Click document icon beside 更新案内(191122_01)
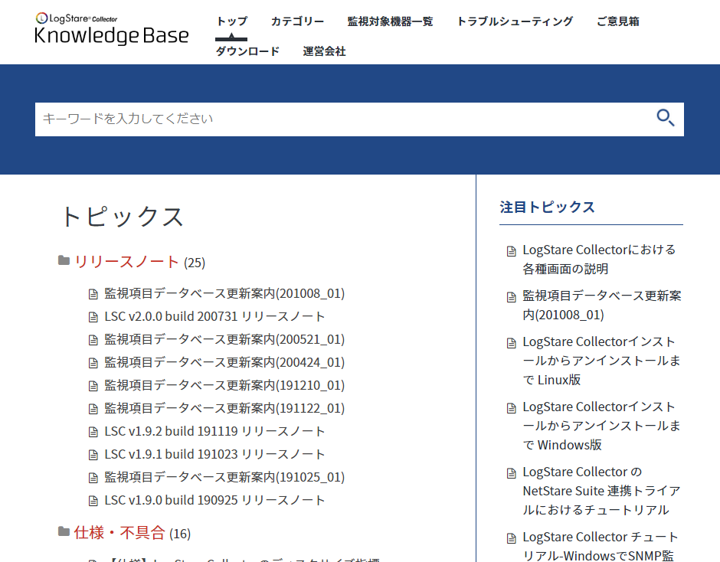Image resolution: width=720 pixels, height=562 pixels. point(93,409)
